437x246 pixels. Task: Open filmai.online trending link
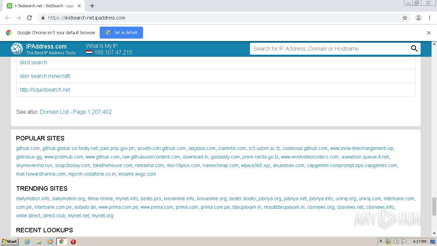(100, 199)
